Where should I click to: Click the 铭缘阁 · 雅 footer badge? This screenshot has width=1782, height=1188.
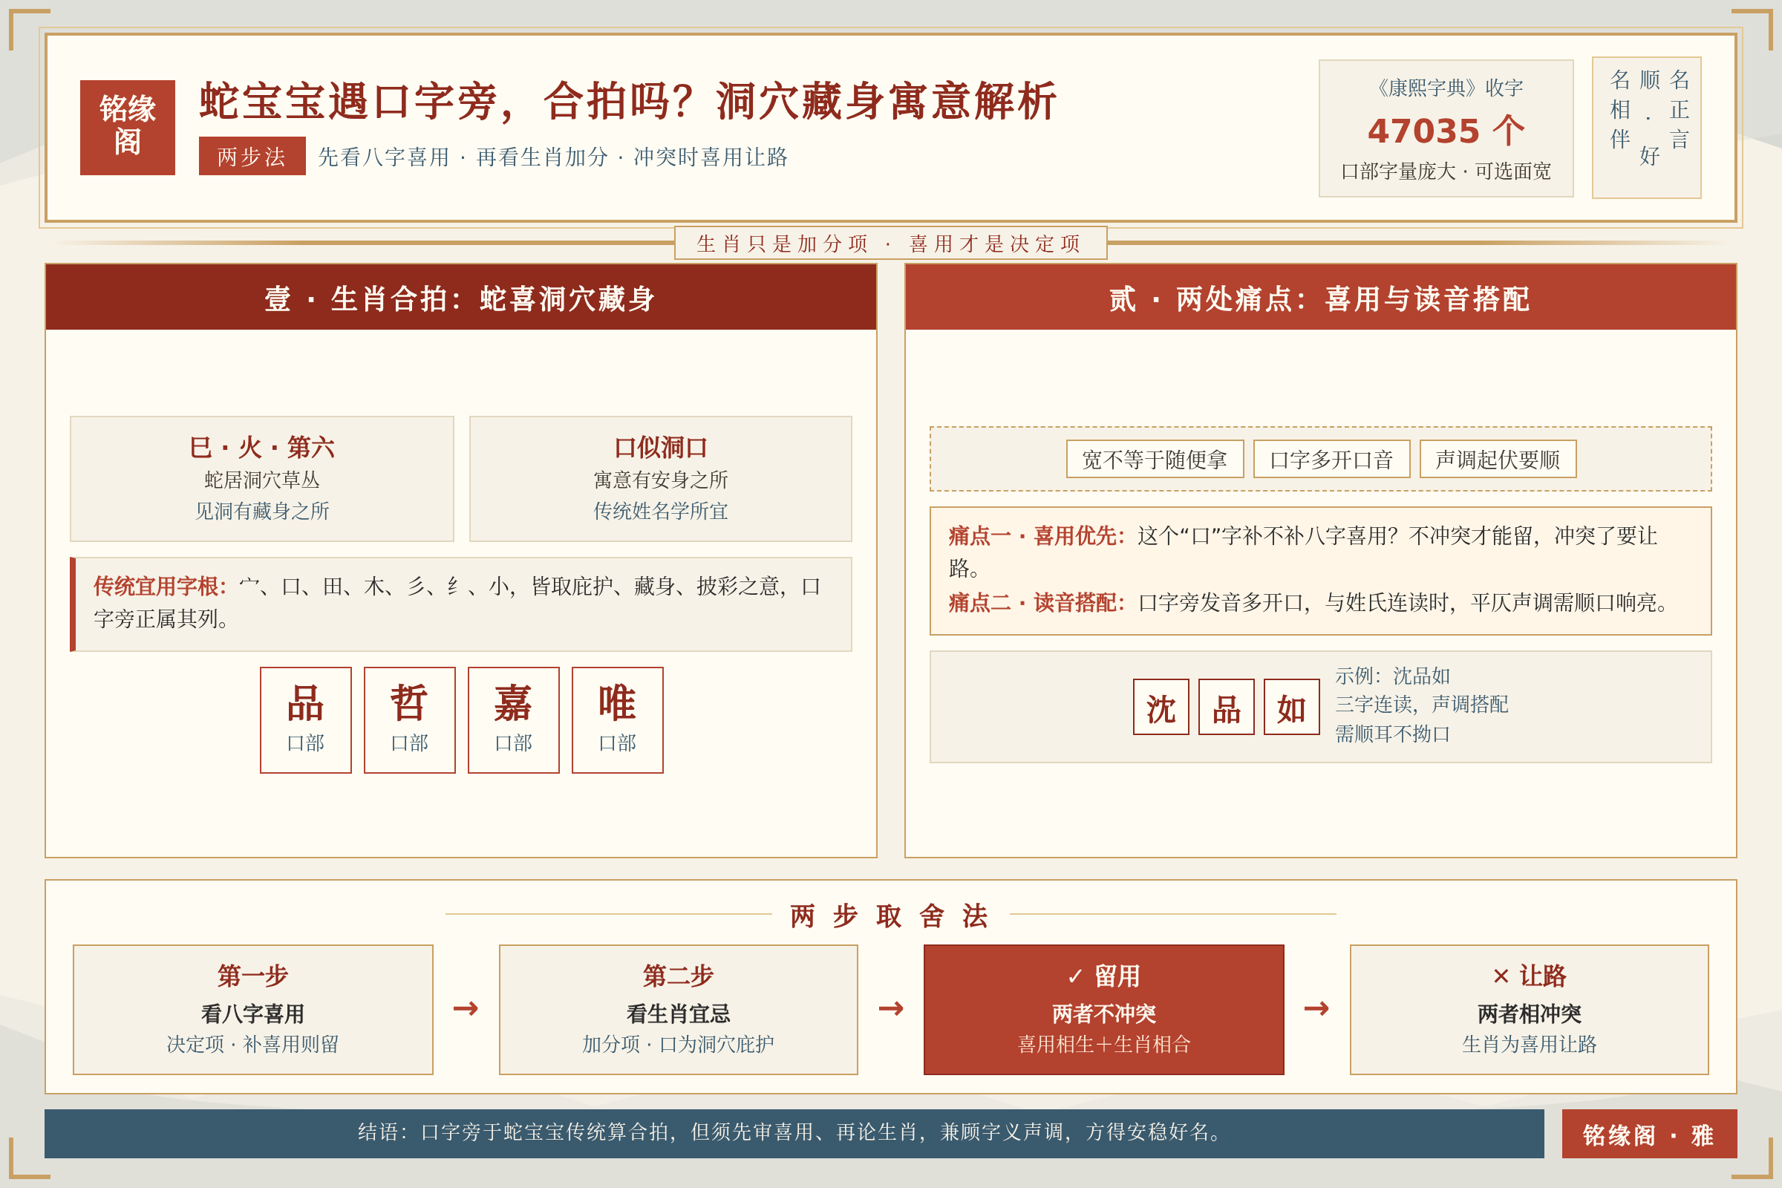[x=1649, y=1134]
